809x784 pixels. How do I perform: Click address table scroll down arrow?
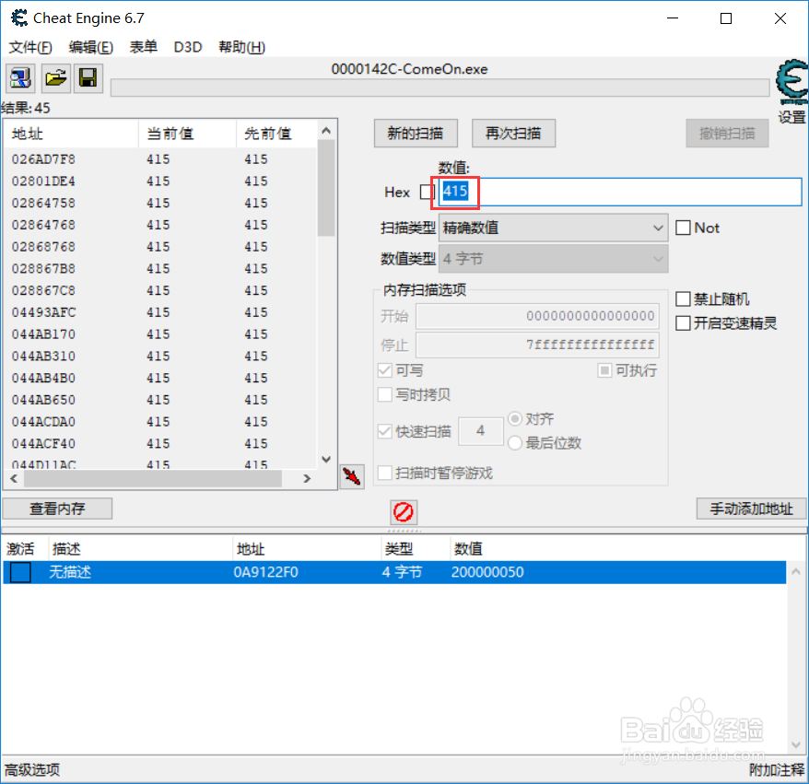point(796,744)
